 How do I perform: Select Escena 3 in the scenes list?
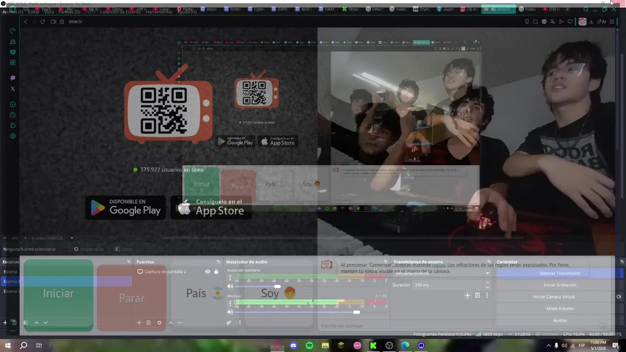[x=66, y=281]
